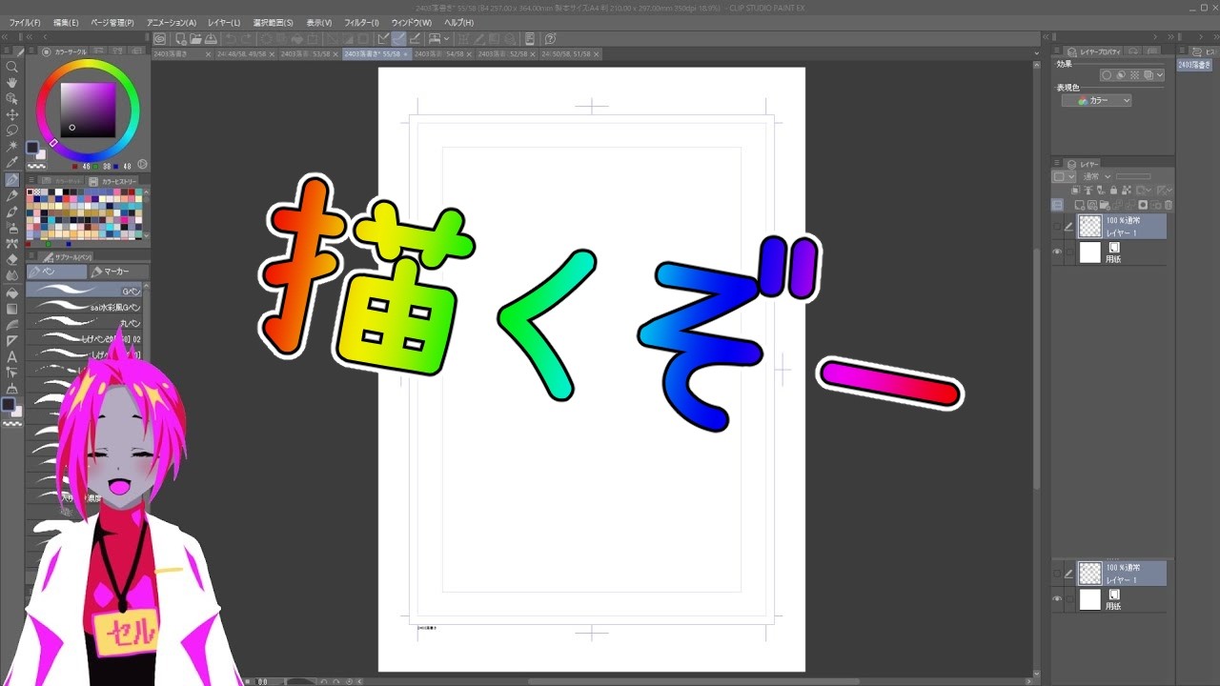
Task: Open the ウィンドウ(W) menu
Action: (412, 22)
